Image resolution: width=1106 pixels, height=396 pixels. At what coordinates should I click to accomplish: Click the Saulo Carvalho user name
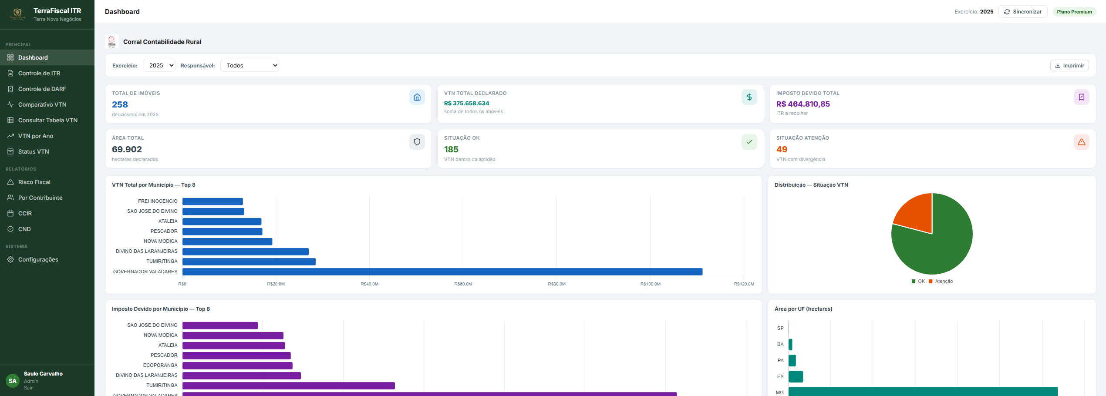pos(43,374)
